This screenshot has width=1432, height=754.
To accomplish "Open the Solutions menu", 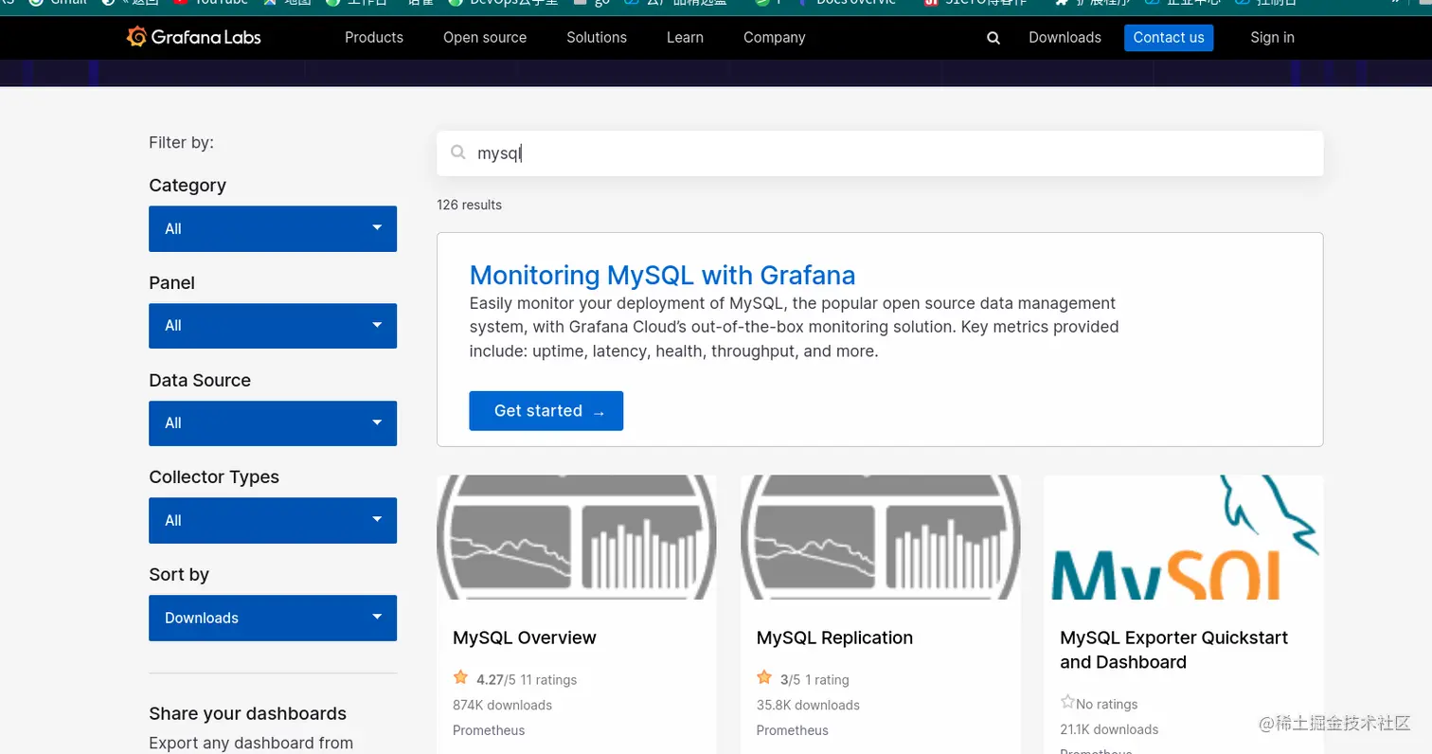I will pyautogui.click(x=597, y=38).
